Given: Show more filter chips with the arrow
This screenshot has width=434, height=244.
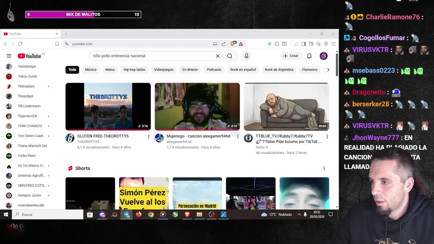Looking at the screenshot, I should pyautogui.click(x=328, y=69).
